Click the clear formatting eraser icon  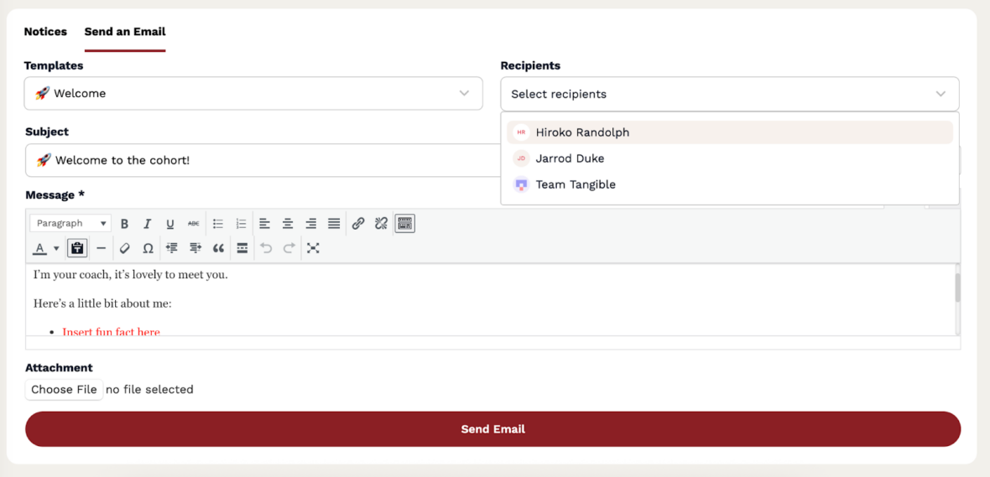(124, 248)
